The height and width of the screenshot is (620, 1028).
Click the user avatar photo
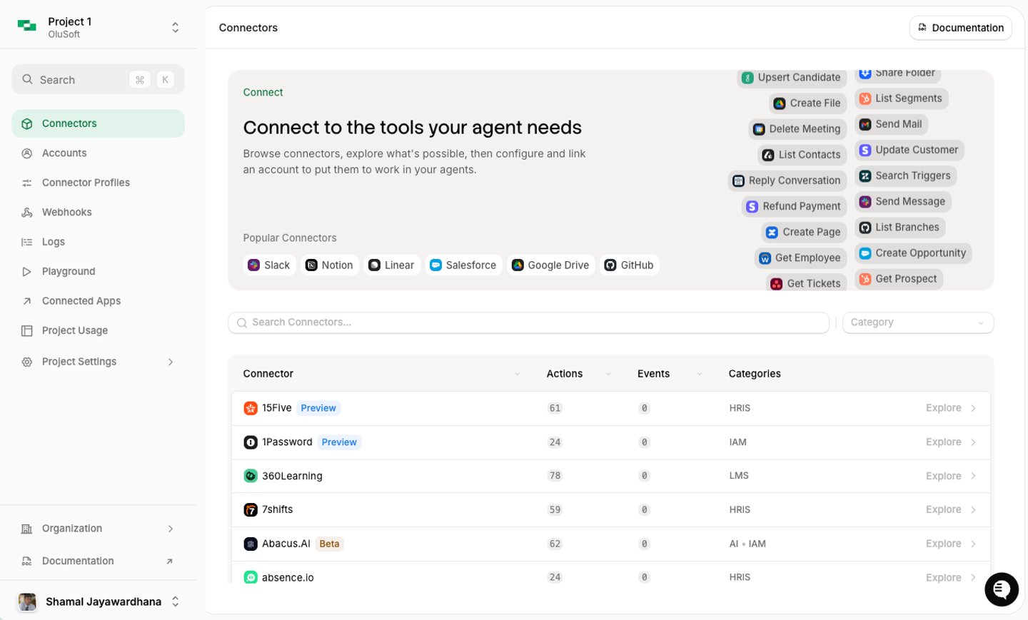(27, 602)
